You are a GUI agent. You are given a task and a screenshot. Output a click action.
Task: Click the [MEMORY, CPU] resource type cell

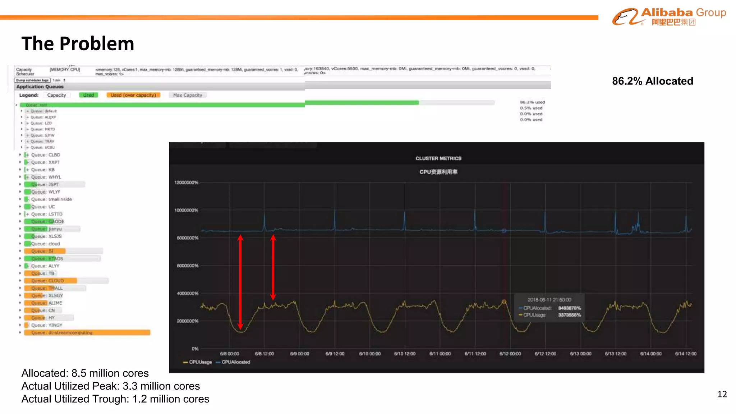(65, 70)
